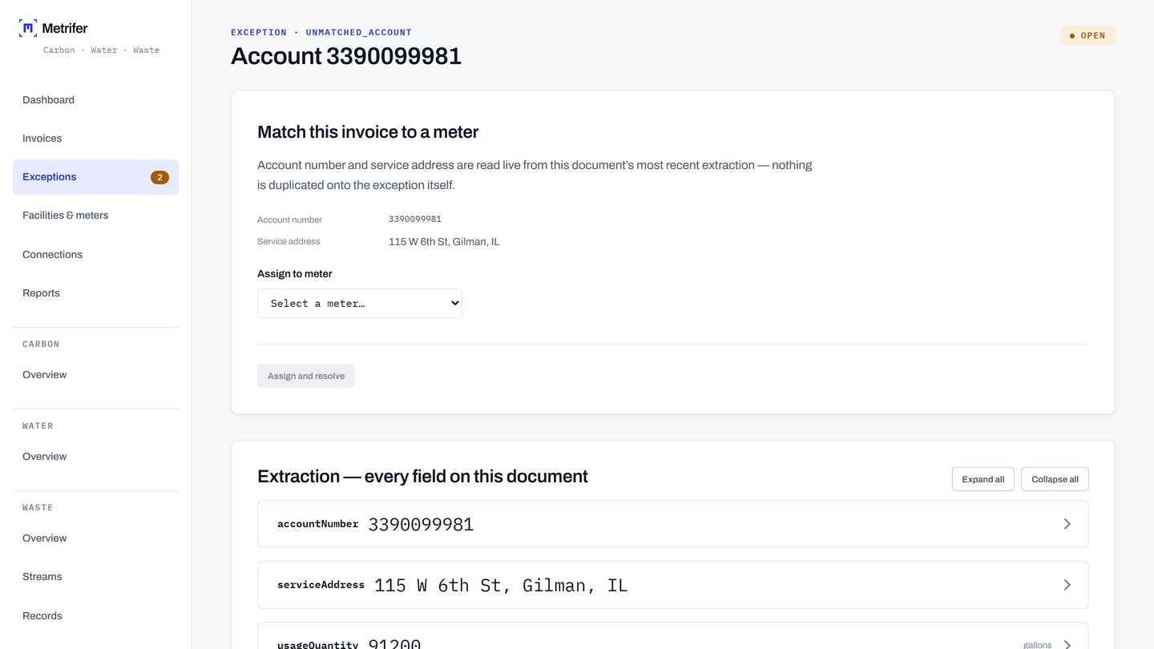
Task: Click the OPEN status badge
Action: (1087, 36)
